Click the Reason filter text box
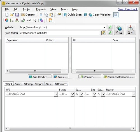 (119, 94)
